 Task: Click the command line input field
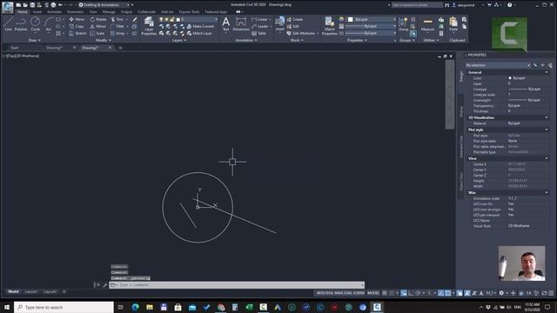click(237, 285)
